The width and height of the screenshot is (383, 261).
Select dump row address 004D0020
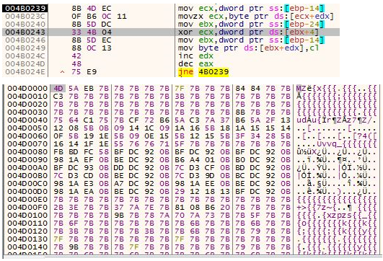pos(27,104)
